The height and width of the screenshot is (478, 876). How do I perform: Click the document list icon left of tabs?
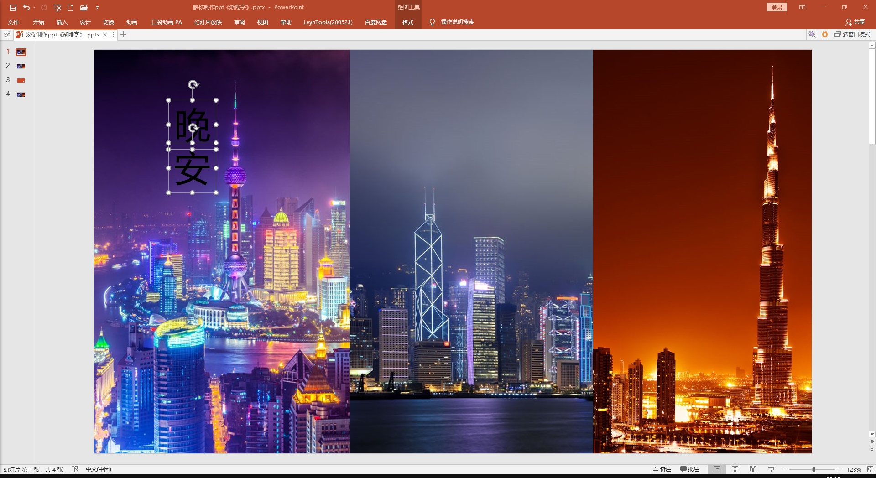click(7, 35)
